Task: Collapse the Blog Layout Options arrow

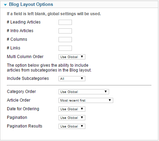Action: point(5,5)
